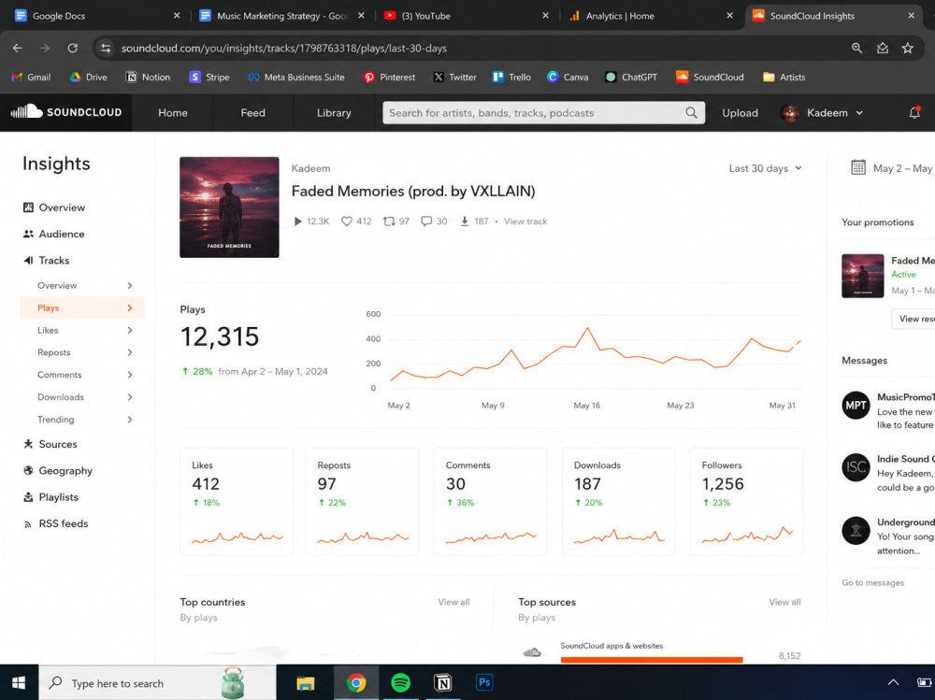The height and width of the screenshot is (700, 935).
Task: Click the Faded Memories album artwork
Action: click(x=229, y=207)
